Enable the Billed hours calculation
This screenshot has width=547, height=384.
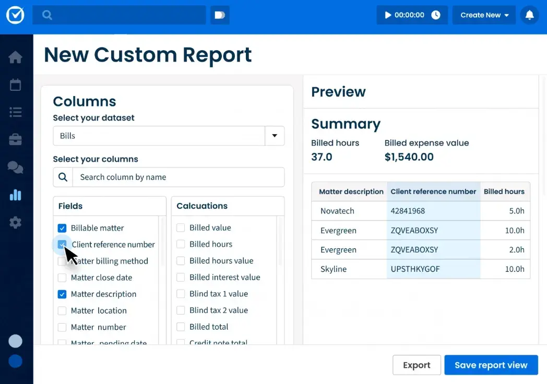180,244
